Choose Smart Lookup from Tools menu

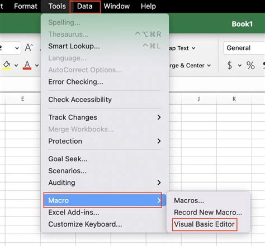click(x=105, y=46)
